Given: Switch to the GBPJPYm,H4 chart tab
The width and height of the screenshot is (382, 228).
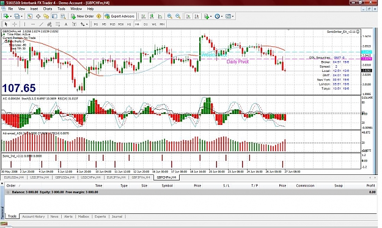Looking at the screenshot, I should (141, 177).
